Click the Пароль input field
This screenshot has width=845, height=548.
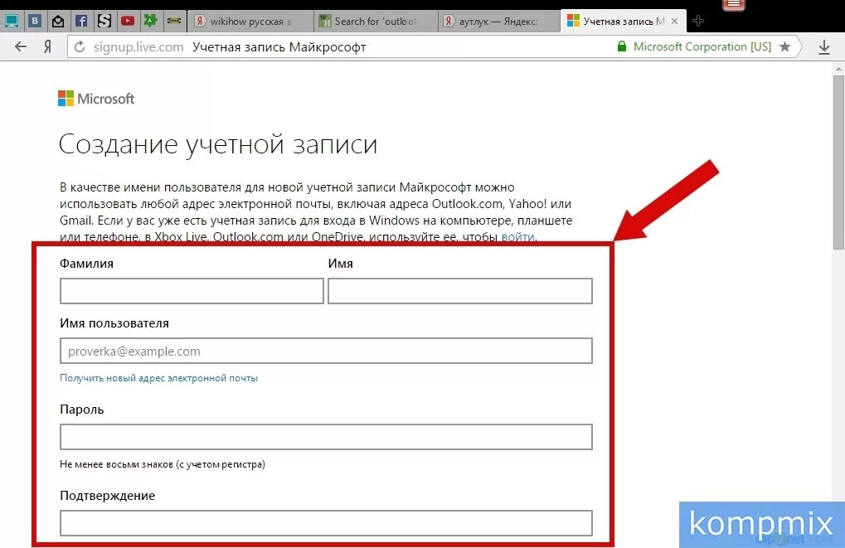click(x=326, y=437)
